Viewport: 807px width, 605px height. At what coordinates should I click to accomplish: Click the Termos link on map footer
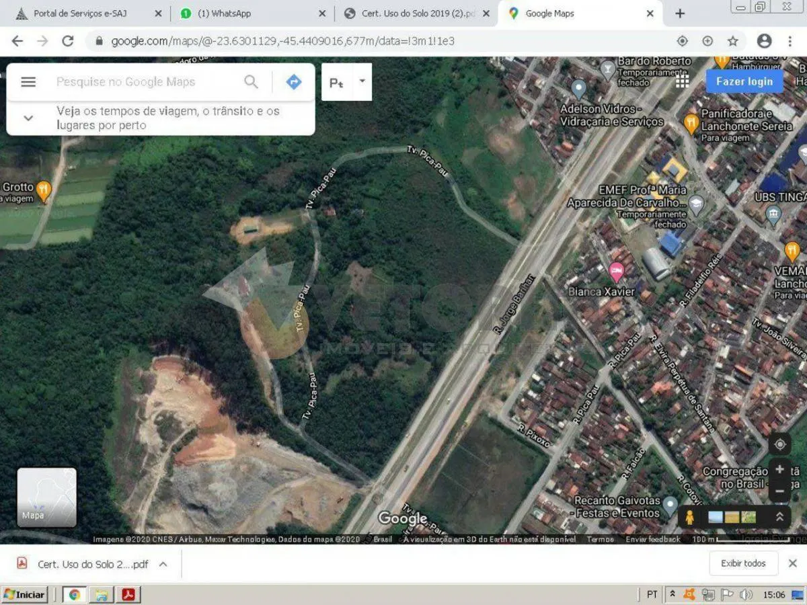click(600, 539)
